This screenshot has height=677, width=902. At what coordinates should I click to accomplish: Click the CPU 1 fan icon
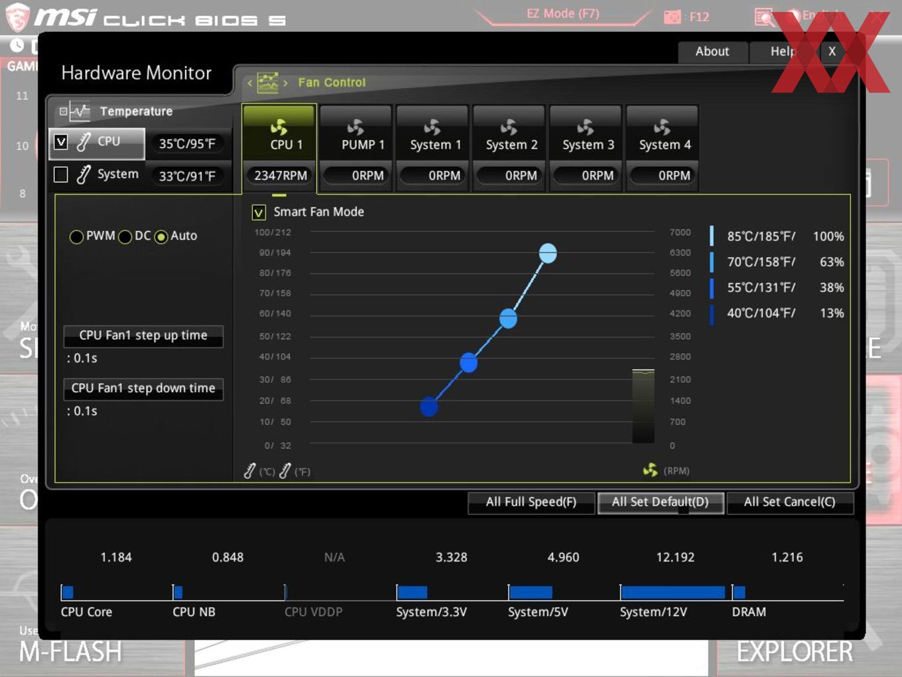coord(279,127)
